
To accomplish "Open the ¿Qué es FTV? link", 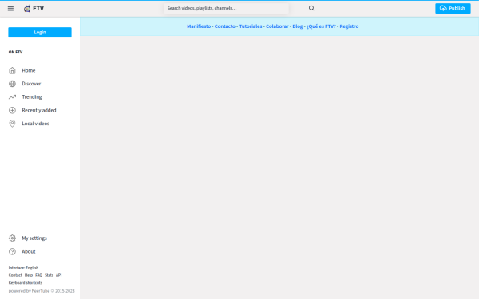I will [x=321, y=26].
